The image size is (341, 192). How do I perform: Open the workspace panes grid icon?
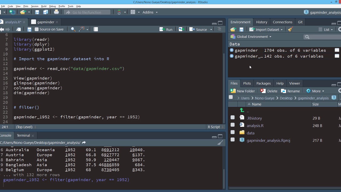[133, 12]
